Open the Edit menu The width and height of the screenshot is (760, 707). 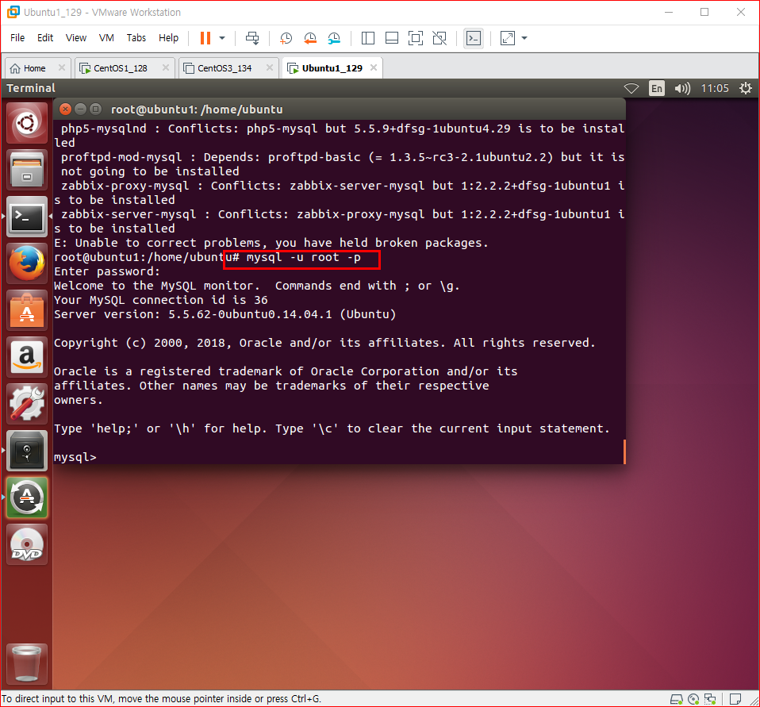tap(45, 38)
